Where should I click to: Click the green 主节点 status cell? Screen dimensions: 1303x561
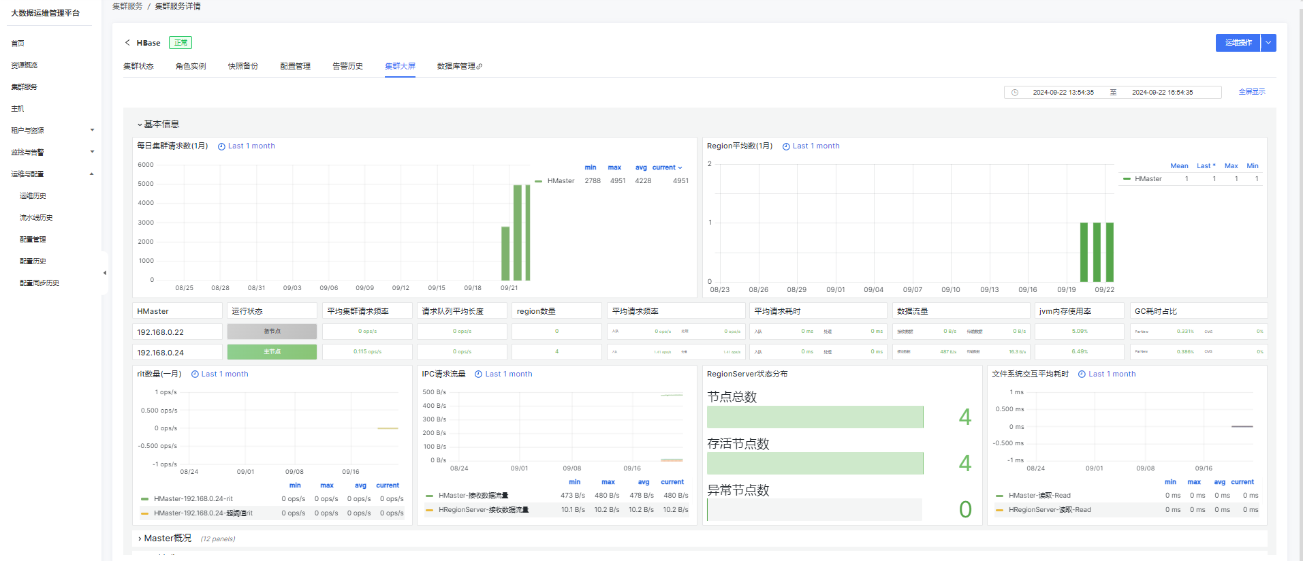pyautogui.click(x=272, y=352)
